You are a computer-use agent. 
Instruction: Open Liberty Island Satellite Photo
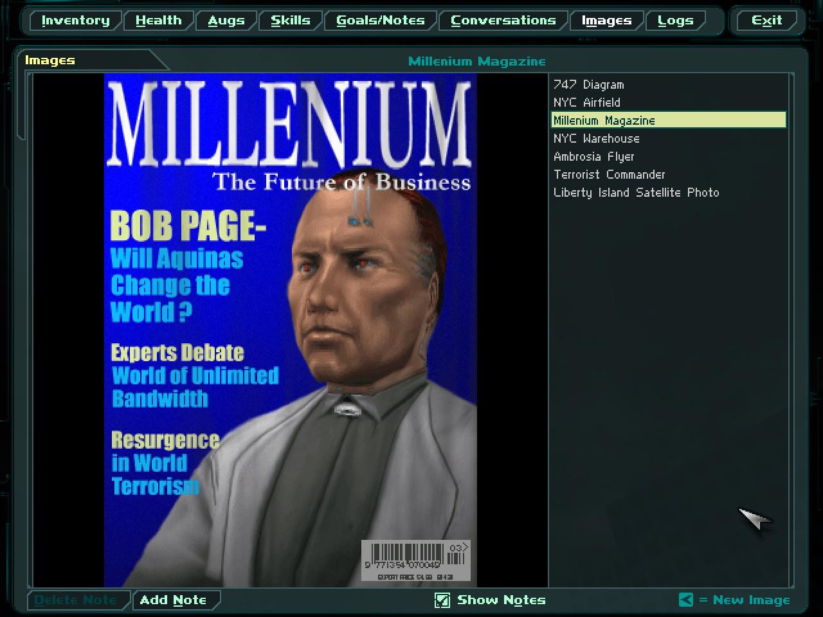point(636,193)
